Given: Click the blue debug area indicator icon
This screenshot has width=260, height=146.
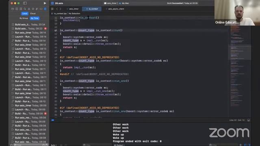Looking at the screenshot, I should coord(53,120).
